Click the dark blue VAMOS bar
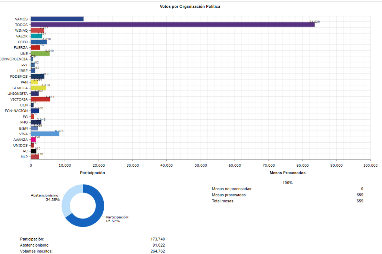382x254 pixels. (x=57, y=19)
